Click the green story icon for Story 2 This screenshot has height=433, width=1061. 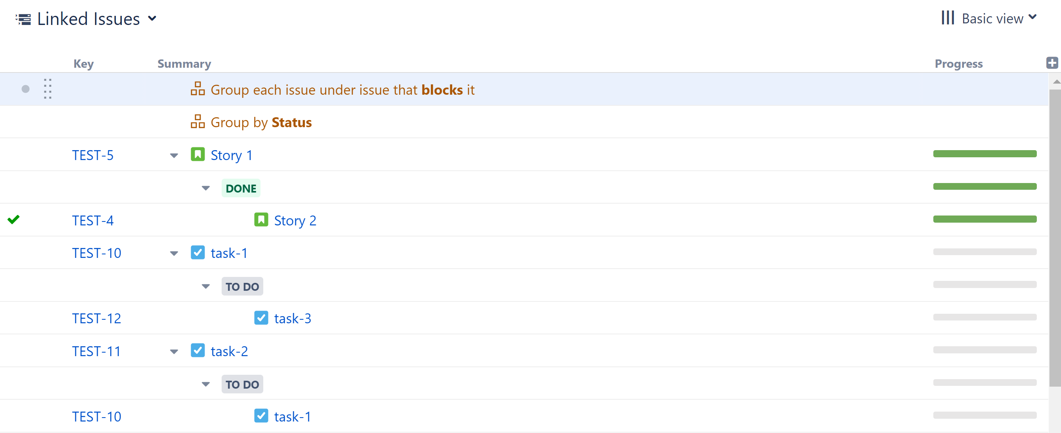click(261, 220)
